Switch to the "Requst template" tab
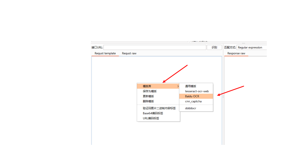Image resolution: width=283 pixels, height=152 pixels. tap(105, 53)
